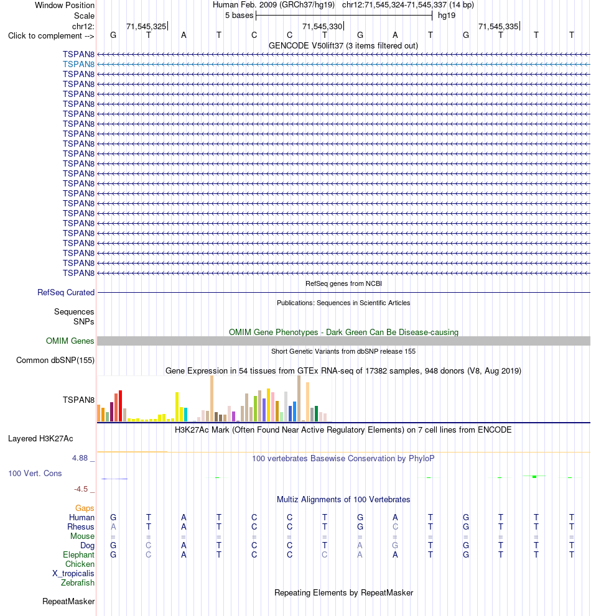Select the Rhesus species row label
The height and width of the screenshot is (616, 591).
[81, 527]
